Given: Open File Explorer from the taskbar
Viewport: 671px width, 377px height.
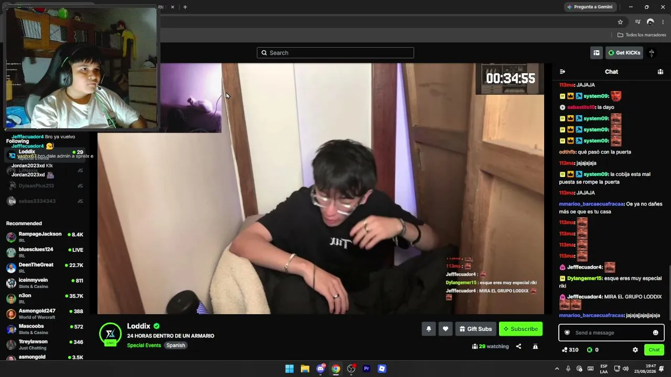Looking at the screenshot, I should pyautogui.click(x=305, y=369).
